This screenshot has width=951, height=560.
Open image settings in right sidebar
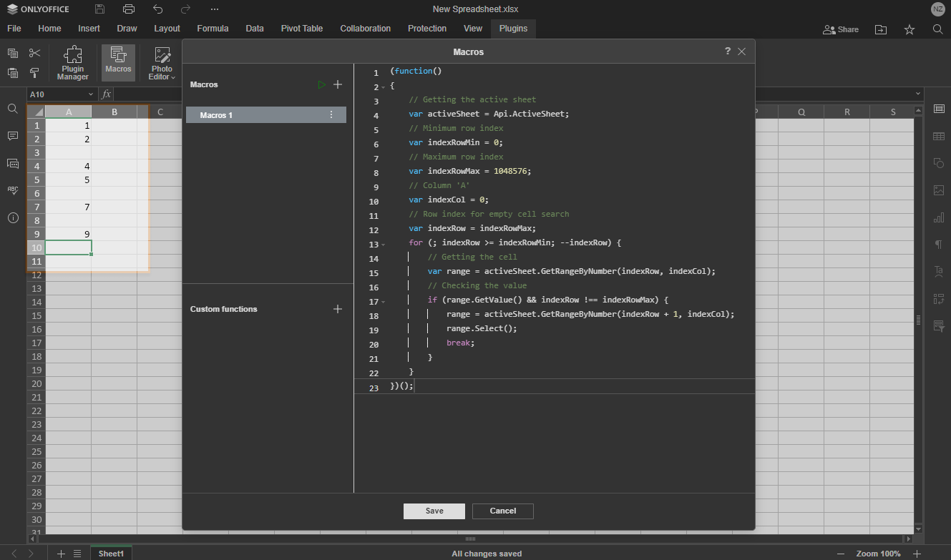point(939,190)
